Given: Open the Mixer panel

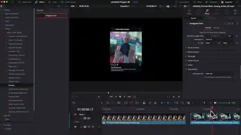Looking at the screenshot, I should tap(197, 2).
